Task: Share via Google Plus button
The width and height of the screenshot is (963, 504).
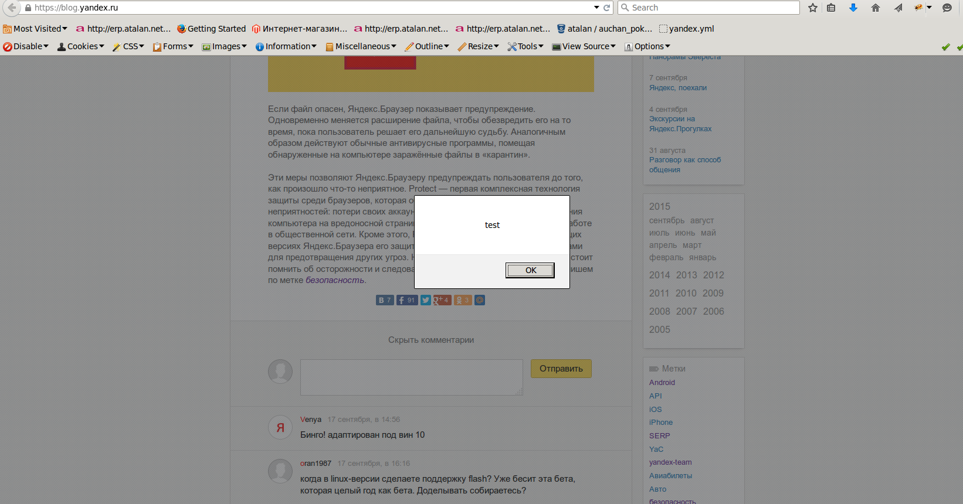Action: coord(442,300)
